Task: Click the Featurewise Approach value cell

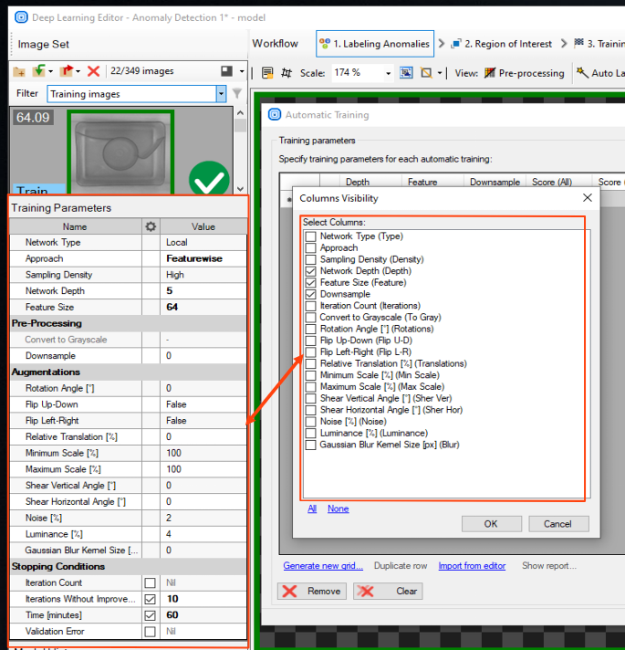Action: pos(203,258)
